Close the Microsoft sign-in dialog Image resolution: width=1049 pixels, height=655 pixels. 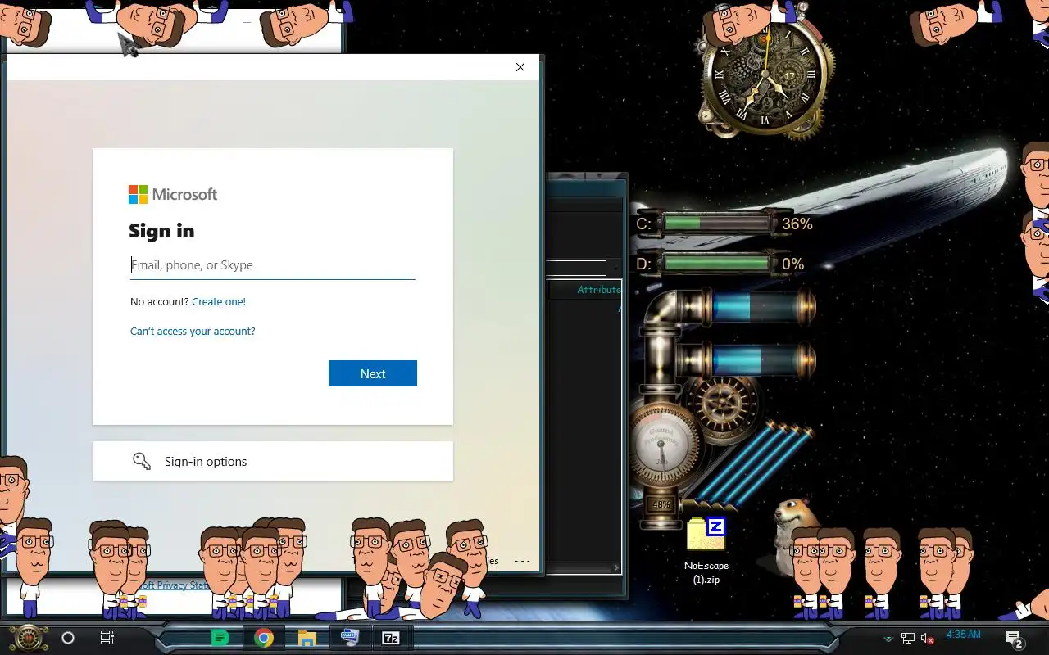520,67
